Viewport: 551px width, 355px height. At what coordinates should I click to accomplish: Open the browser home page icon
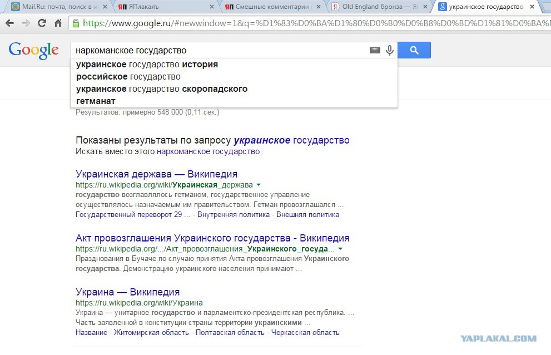pos(58,23)
